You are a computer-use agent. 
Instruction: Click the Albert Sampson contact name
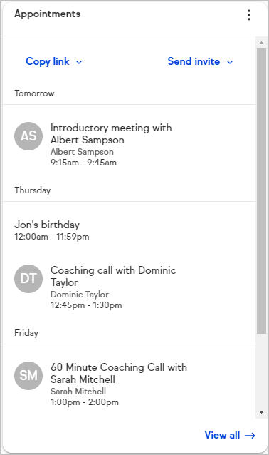tap(82, 152)
